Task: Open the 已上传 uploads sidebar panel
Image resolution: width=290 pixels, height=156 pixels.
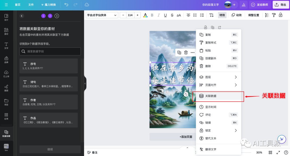Action: coord(6,74)
